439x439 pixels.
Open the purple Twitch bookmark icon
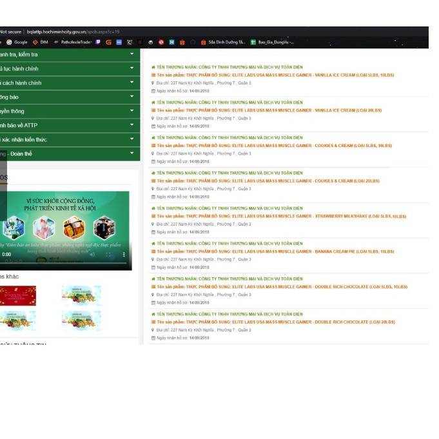tap(98, 43)
